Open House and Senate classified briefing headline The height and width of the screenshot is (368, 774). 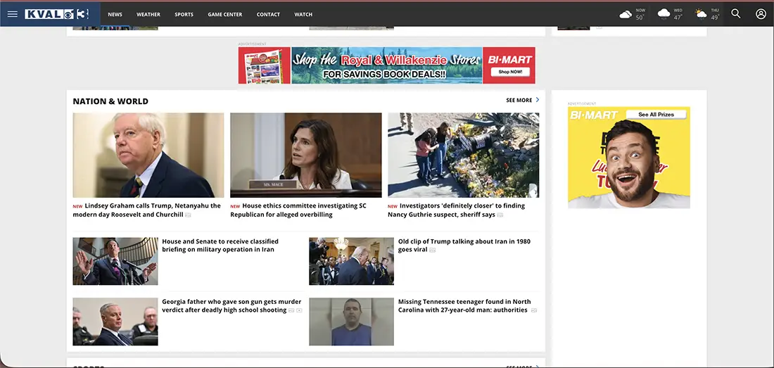[220, 245]
